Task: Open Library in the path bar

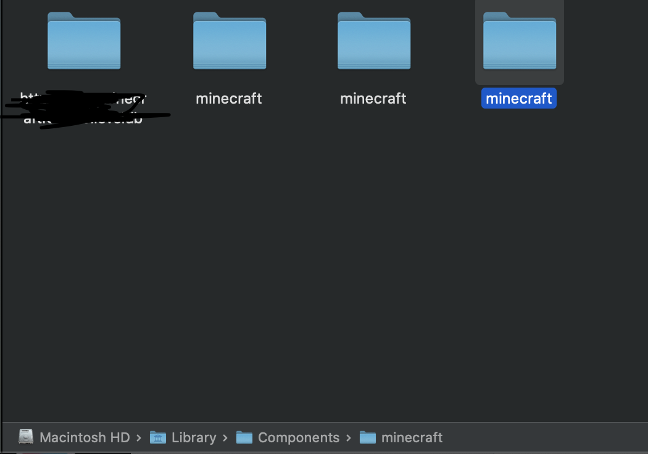Action: pyautogui.click(x=183, y=437)
